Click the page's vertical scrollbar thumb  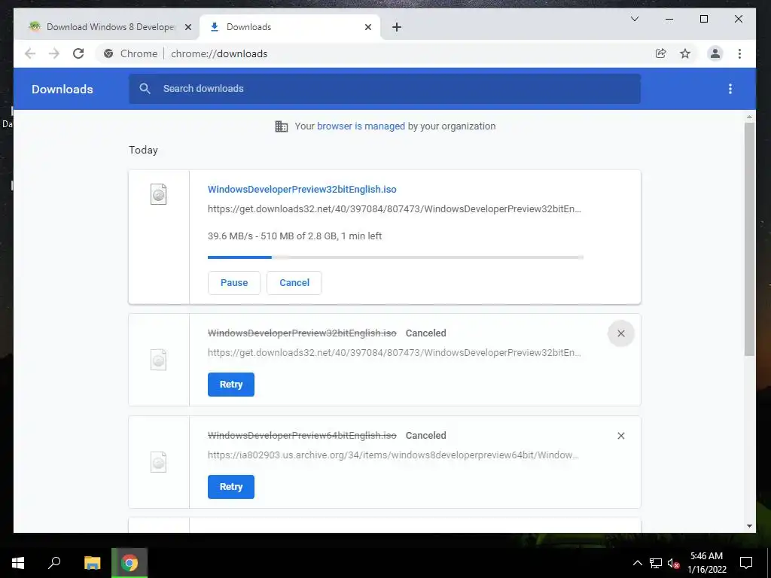click(749, 239)
